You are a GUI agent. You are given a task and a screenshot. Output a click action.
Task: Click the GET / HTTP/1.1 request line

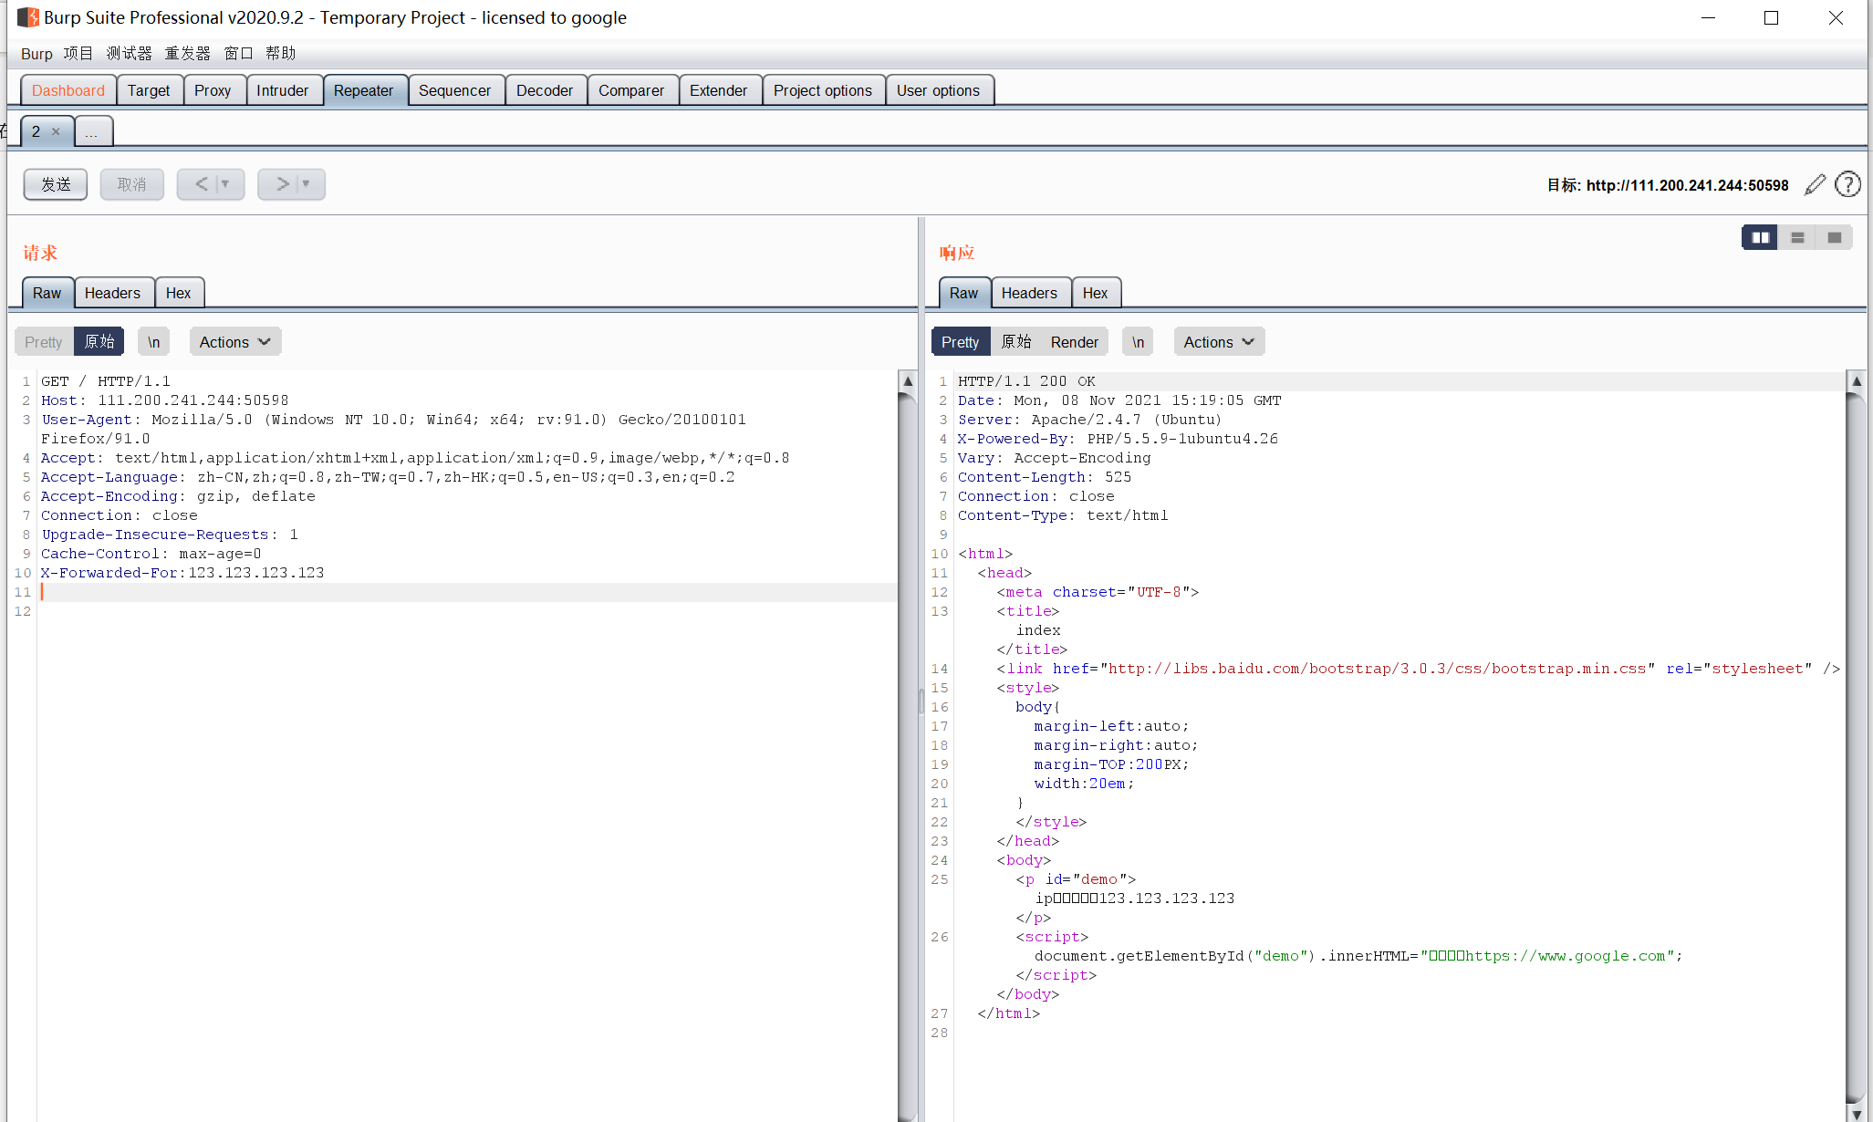(106, 381)
